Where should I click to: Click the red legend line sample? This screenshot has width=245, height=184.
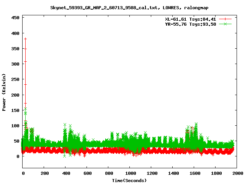[x=225, y=19]
